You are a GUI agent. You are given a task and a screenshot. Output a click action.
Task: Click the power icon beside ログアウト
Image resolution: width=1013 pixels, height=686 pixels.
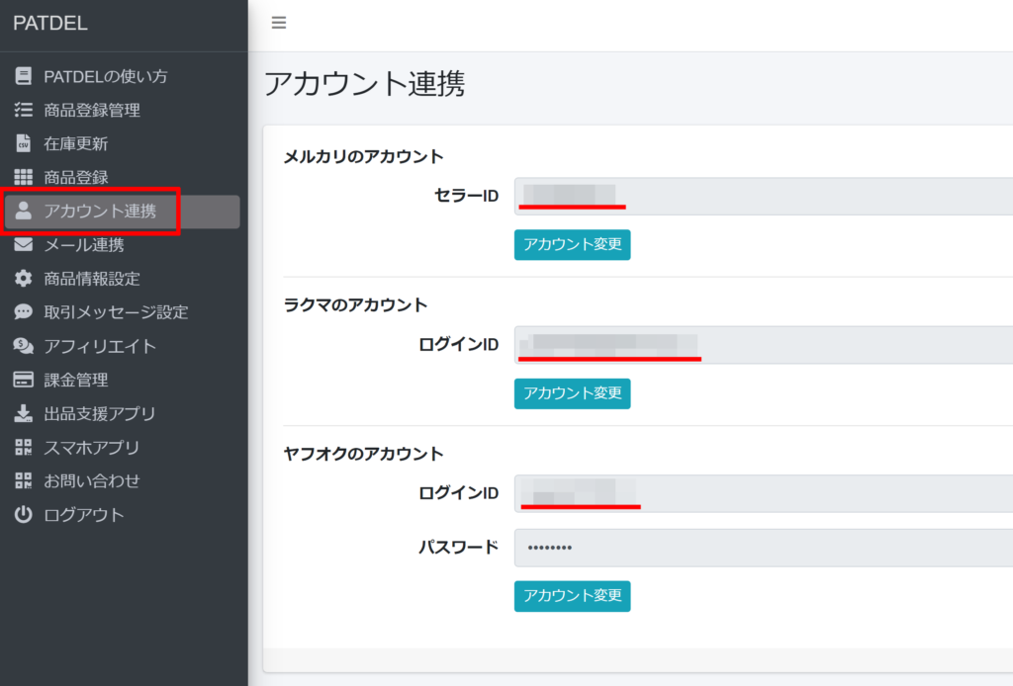click(24, 515)
